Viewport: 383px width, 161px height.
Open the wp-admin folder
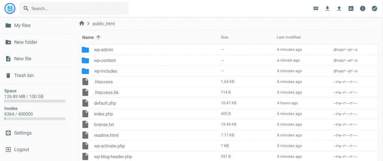click(104, 50)
